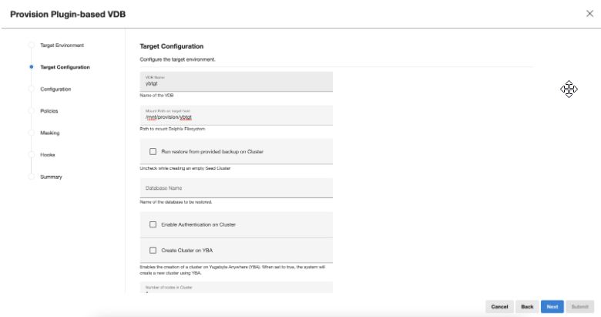Select the Number of nodes in Cluster field
Image resolution: width=601 pixels, height=317 pixels.
click(236, 288)
